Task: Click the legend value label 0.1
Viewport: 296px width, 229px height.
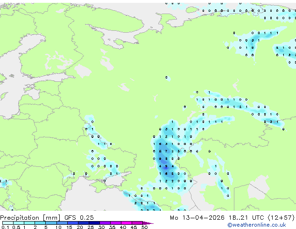Action: tap(5, 227)
